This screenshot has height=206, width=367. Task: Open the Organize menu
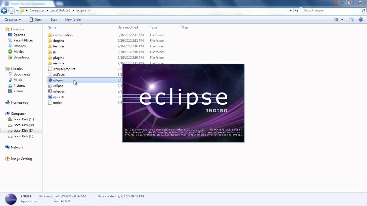13,19
